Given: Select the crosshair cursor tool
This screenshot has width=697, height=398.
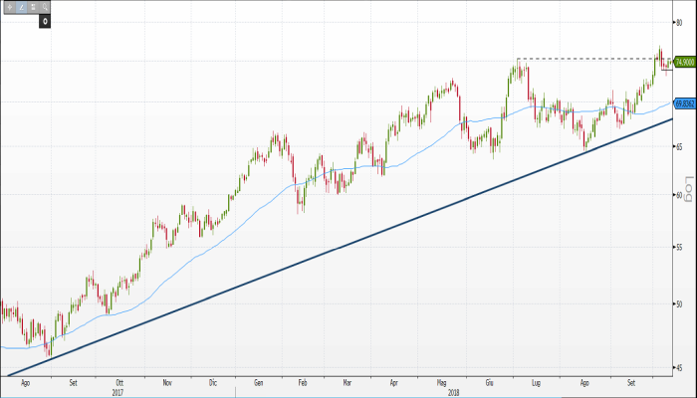Looking at the screenshot, I should 10,7.
